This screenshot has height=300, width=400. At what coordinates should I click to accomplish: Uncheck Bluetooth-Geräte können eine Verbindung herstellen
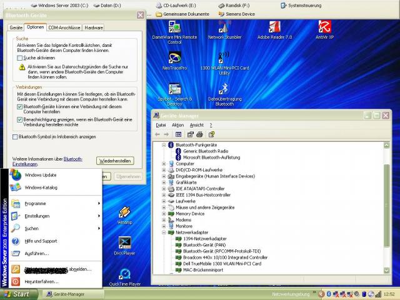pos(19,107)
